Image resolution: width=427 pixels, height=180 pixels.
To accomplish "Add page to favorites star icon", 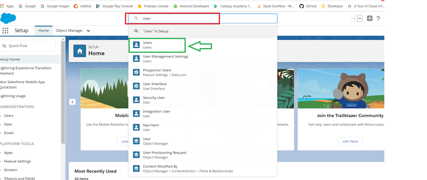I will [354, 18].
